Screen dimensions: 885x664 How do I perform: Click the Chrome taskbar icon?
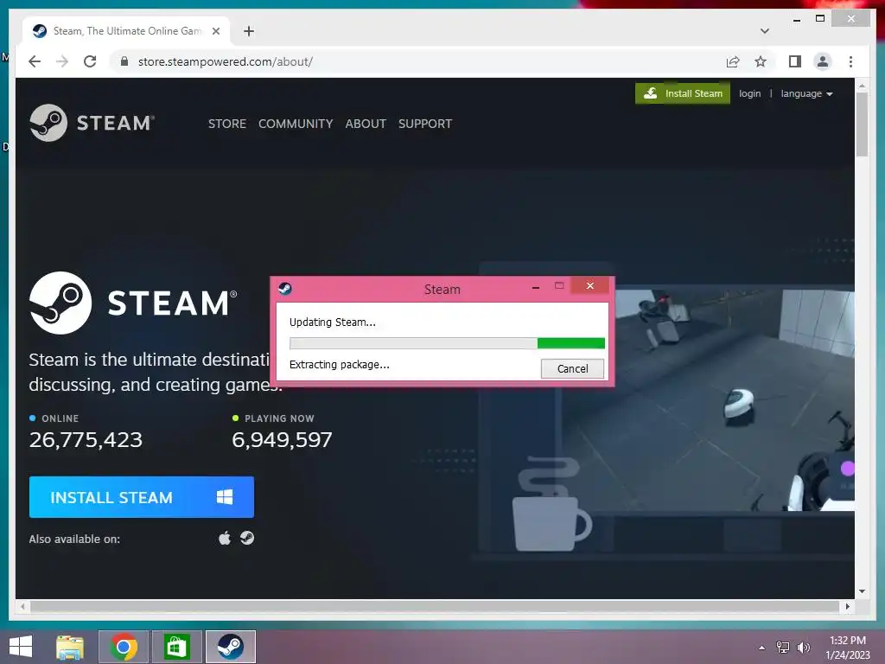pyautogui.click(x=124, y=647)
